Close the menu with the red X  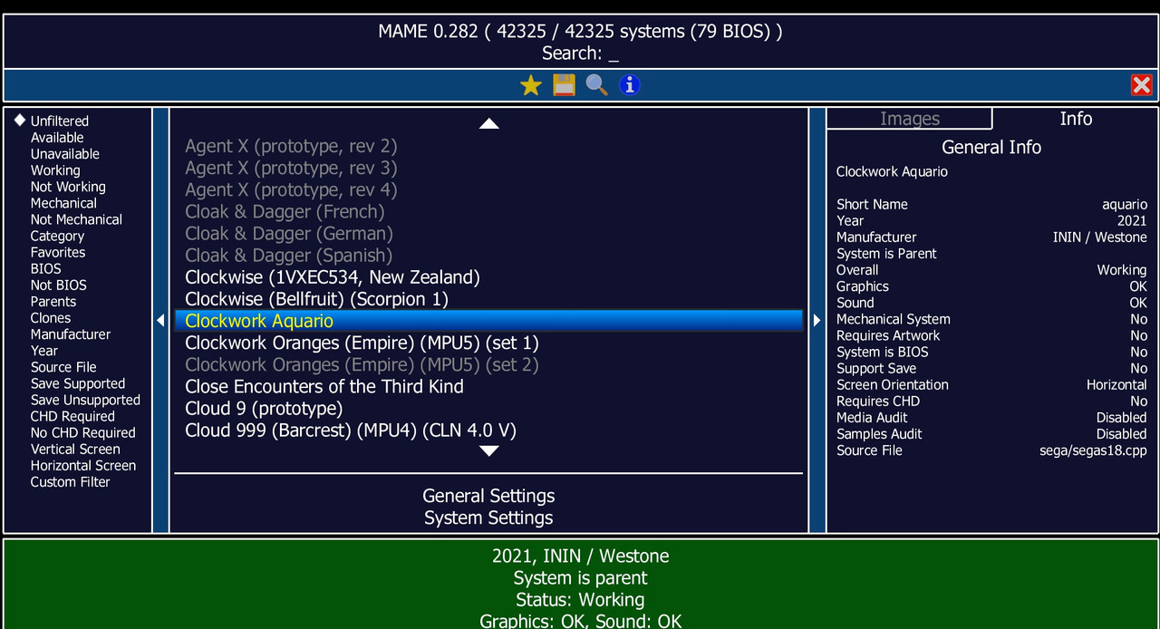[x=1142, y=85]
